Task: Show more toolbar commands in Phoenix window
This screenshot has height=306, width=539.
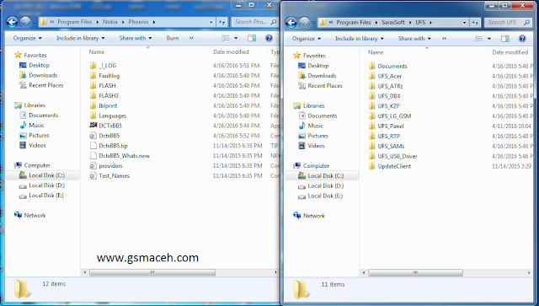Action: coord(191,38)
